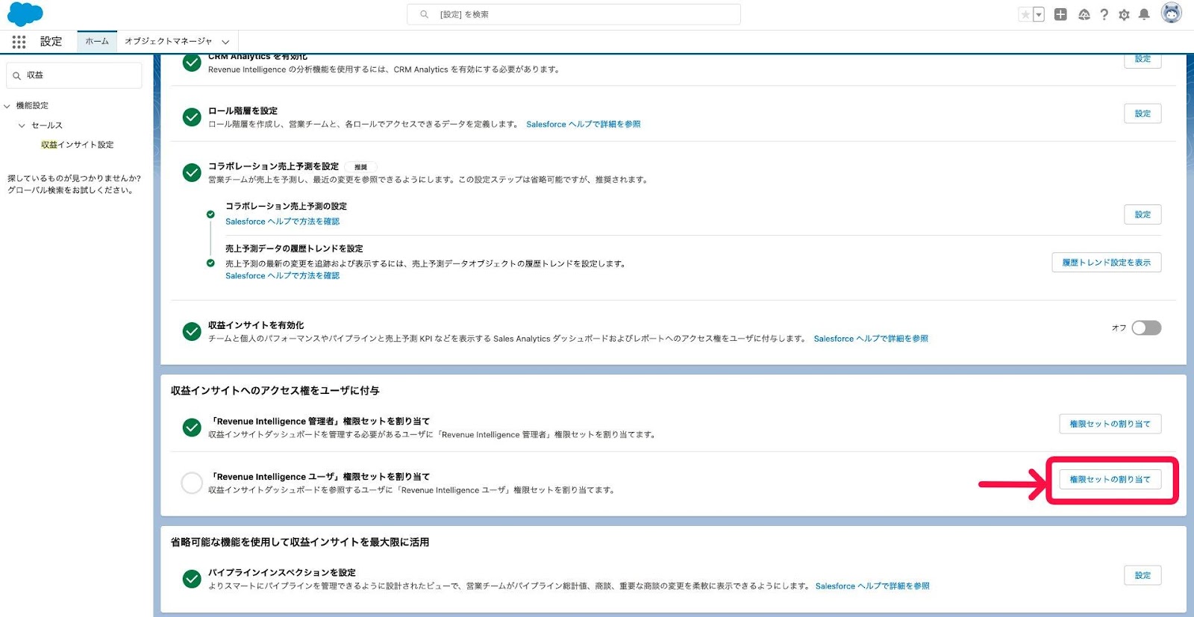Screen dimensions: 1194x617
Task: Open the App Launcher dots grid
Action: [19, 42]
